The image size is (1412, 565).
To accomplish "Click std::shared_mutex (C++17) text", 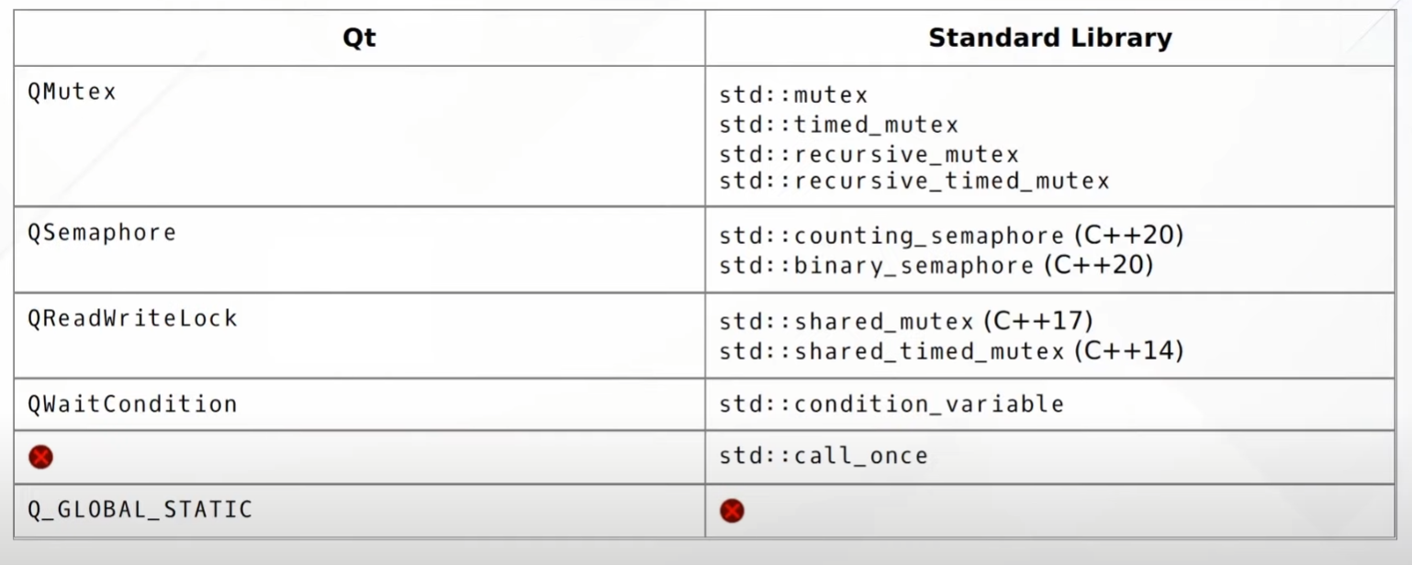I will pos(906,321).
